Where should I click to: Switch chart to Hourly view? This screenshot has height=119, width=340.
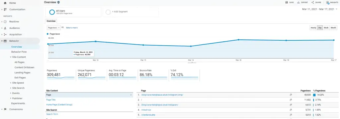tap(313, 28)
